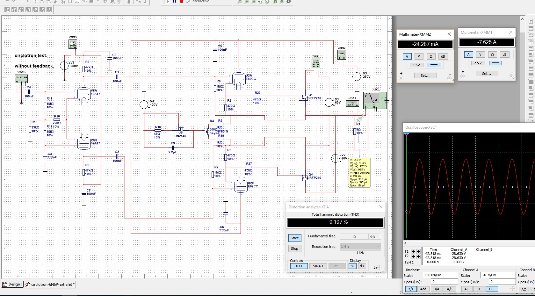Pause the running simulation
The width and height of the screenshot is (535, 296).
point(175,1)
